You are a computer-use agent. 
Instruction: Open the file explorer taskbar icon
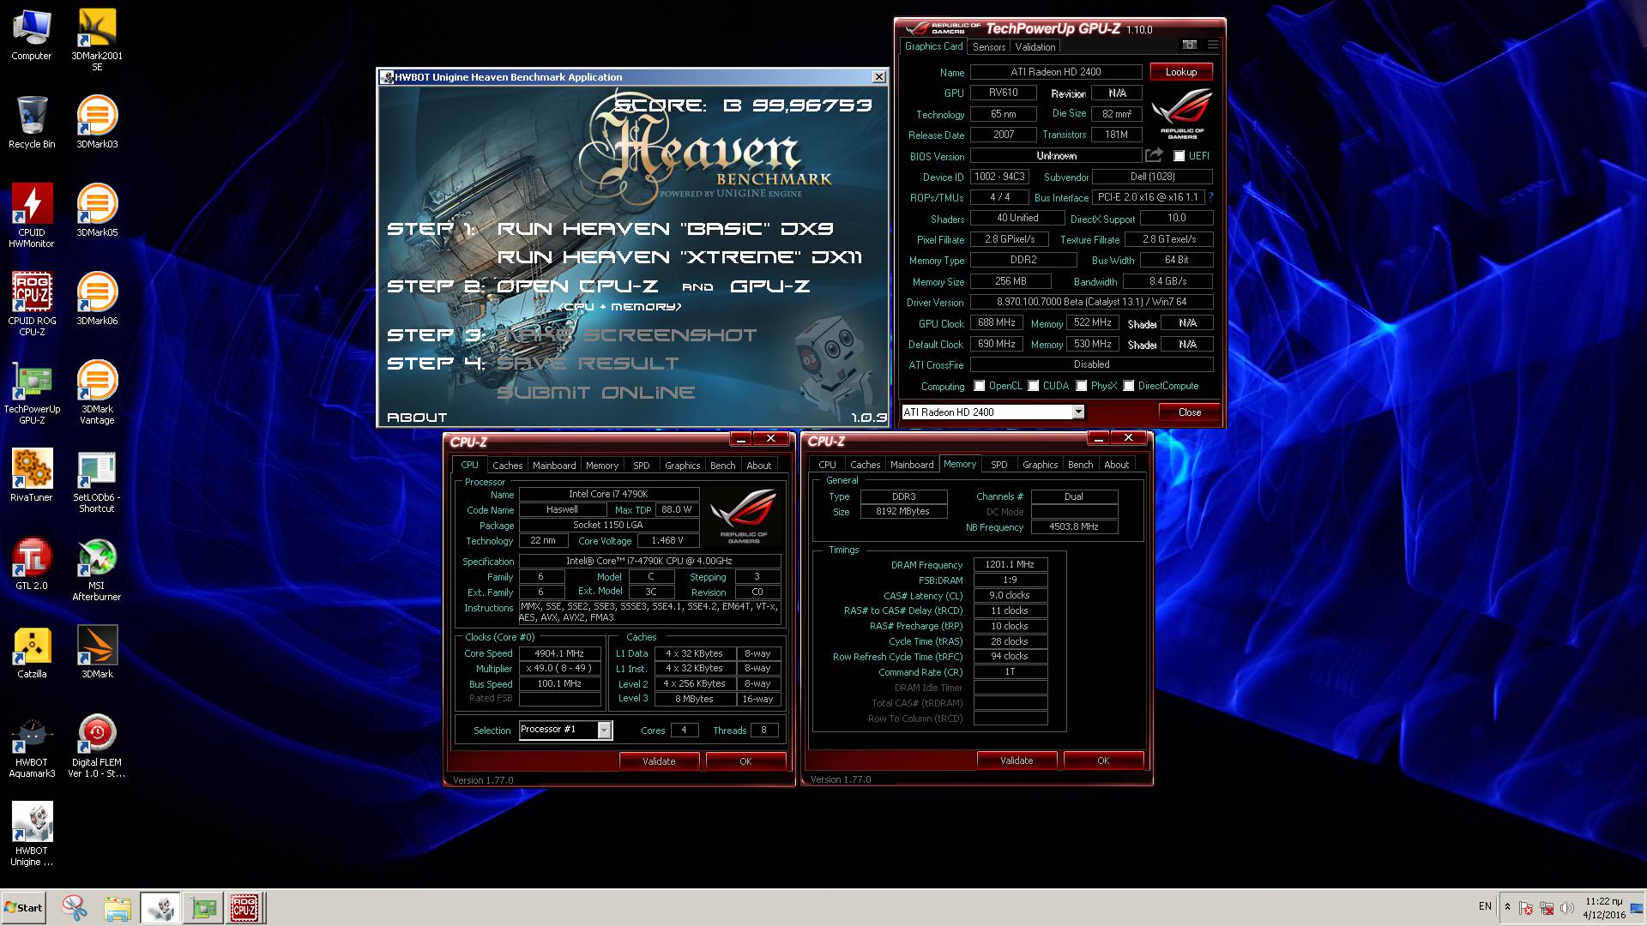[x=118, y=908]
